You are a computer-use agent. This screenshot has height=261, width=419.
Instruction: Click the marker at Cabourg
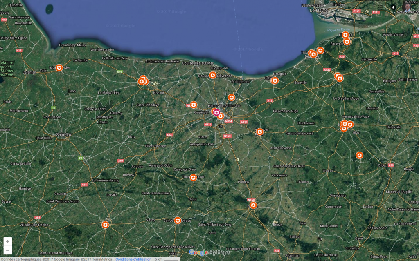(x=275, y=80)
